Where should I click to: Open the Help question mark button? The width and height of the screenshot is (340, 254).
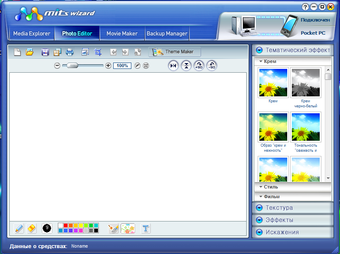tap(305, 7)
